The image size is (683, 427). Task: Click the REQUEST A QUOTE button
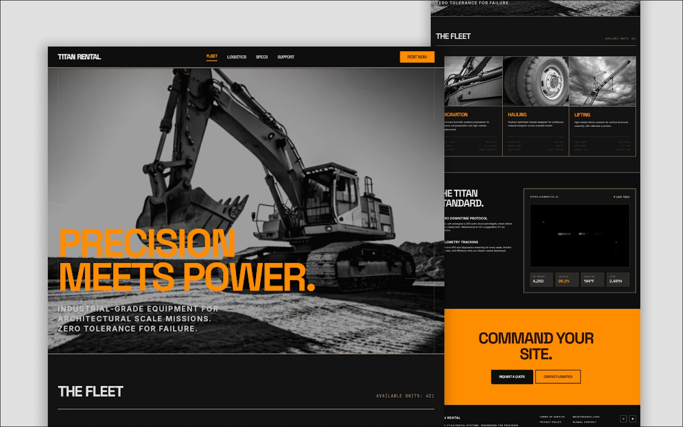(x=511, y=377)
